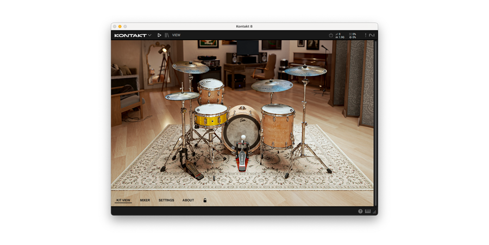Open the shop basket icon

[x=331, y=35]
